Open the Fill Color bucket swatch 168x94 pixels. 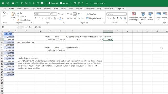point(55,18)
